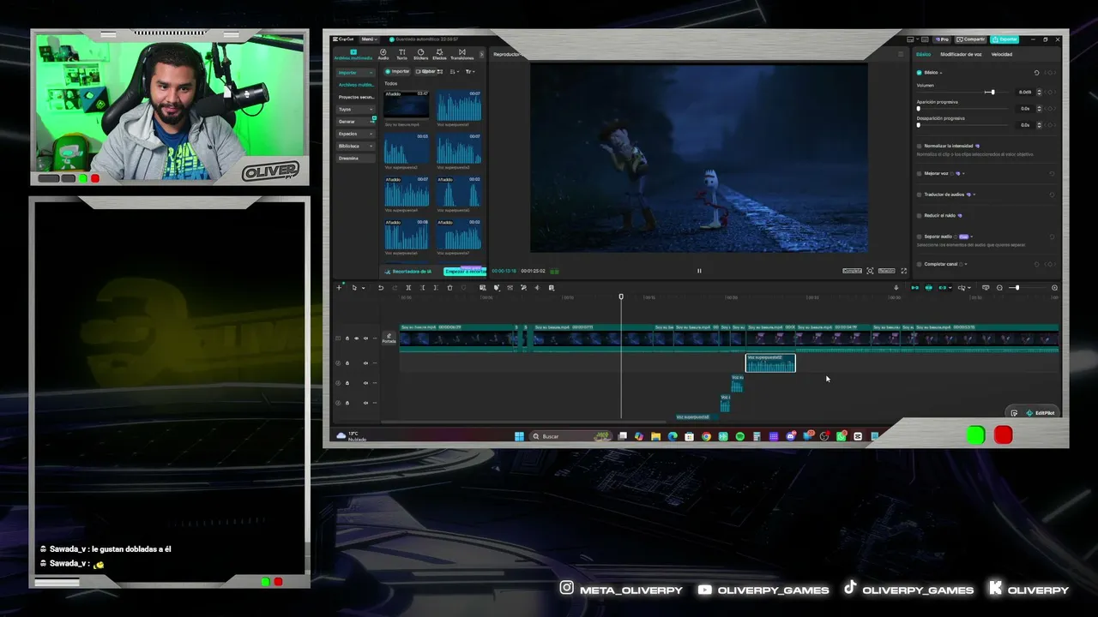Open more options for the main video track
Image resolution: width=1098 pixels, height=617 pixels.
click(x=374, y=338)
